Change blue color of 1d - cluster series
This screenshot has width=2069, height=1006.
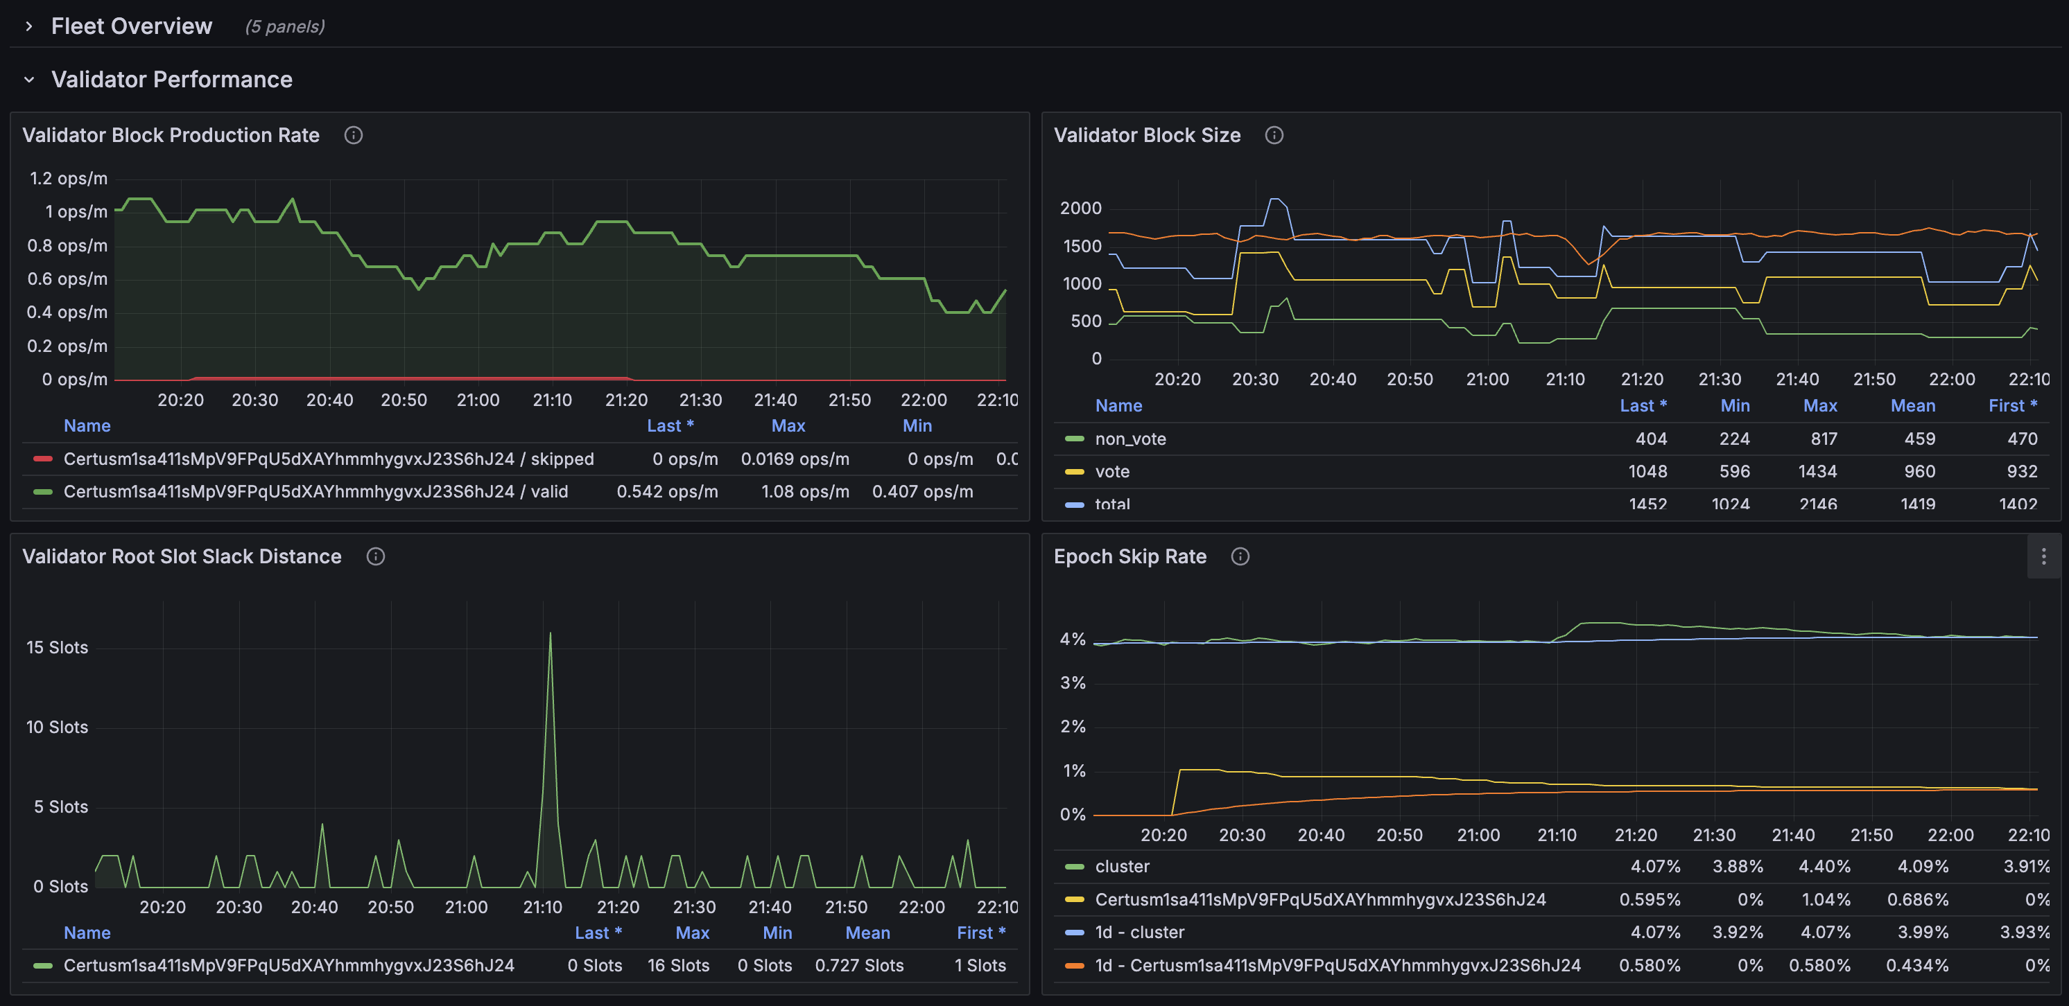tap(1075, 933)
